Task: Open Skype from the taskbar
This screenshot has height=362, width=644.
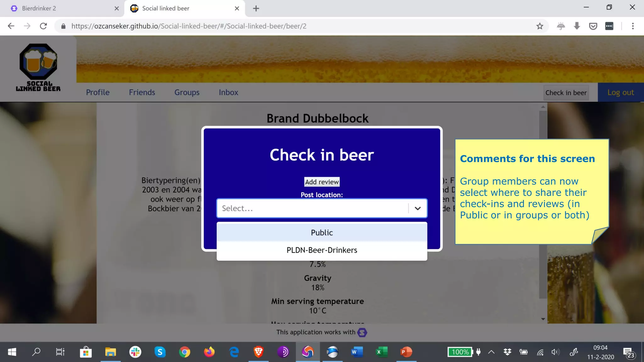Action: [160, 352]
